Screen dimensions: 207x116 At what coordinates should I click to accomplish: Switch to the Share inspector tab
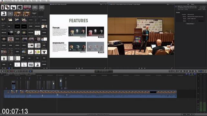tap(193, 4)
